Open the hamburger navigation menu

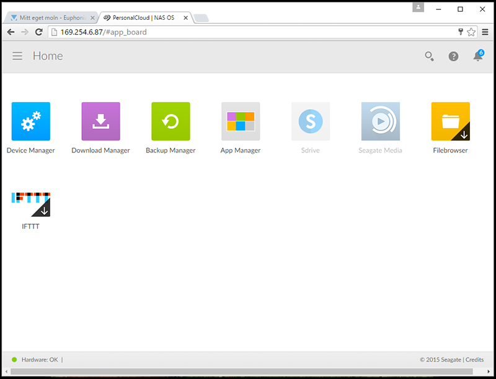point(17,56)
